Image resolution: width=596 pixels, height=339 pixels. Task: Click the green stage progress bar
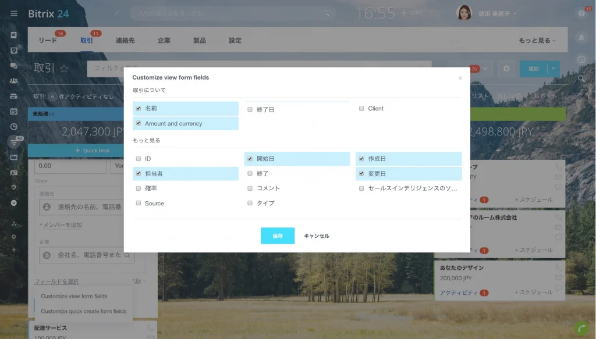coord(519,113)
